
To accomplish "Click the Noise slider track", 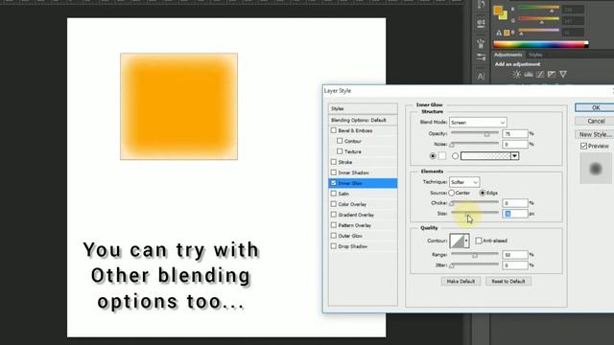I will 475,144.
